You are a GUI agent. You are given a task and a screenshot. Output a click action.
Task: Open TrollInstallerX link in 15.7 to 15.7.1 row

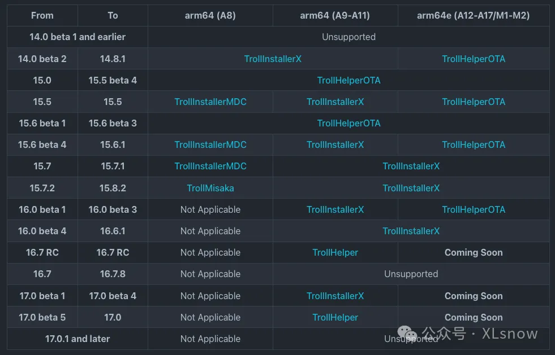[411, 166]
